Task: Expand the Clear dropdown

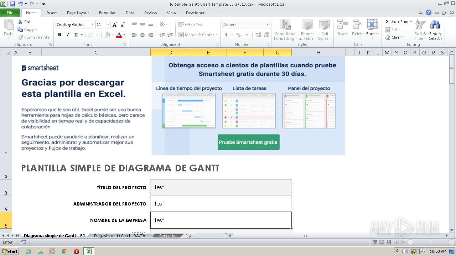Action: coord(403,37)
